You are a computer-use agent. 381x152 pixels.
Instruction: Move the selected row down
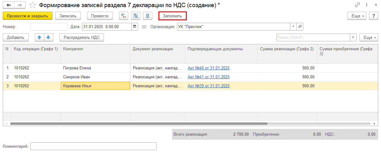48,37
